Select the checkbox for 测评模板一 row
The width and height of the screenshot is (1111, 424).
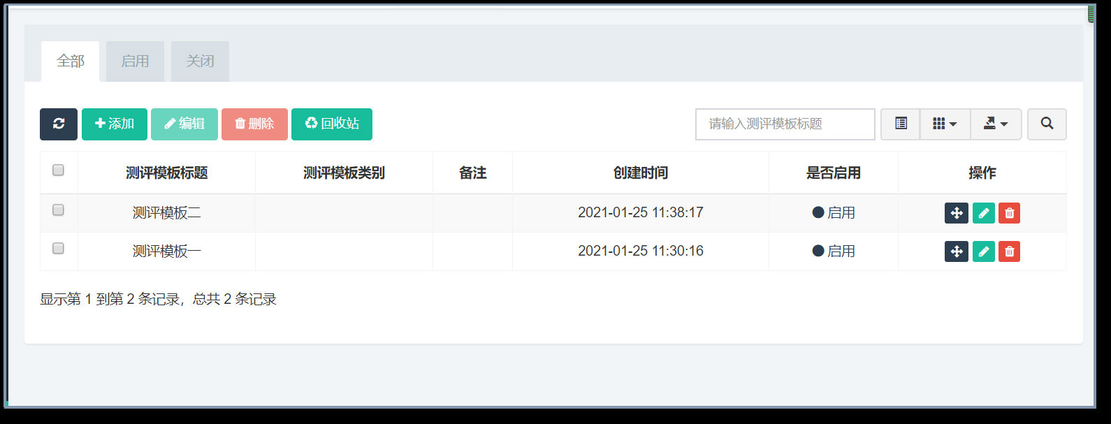coord(59,249)
